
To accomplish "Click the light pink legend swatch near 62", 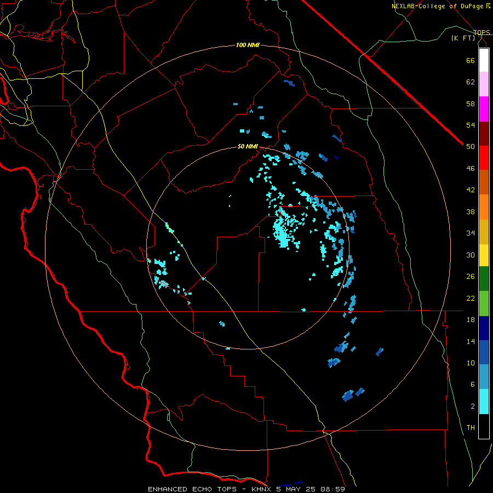I will [484, 84].
